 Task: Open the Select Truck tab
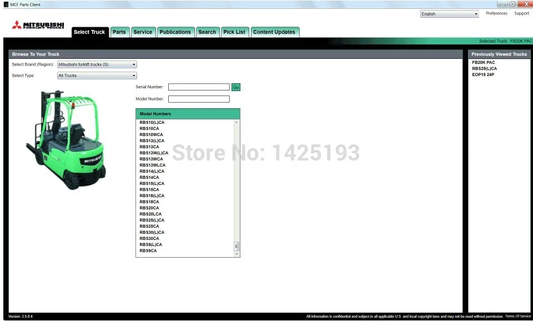pyautogui.click(x=89, y=32)
